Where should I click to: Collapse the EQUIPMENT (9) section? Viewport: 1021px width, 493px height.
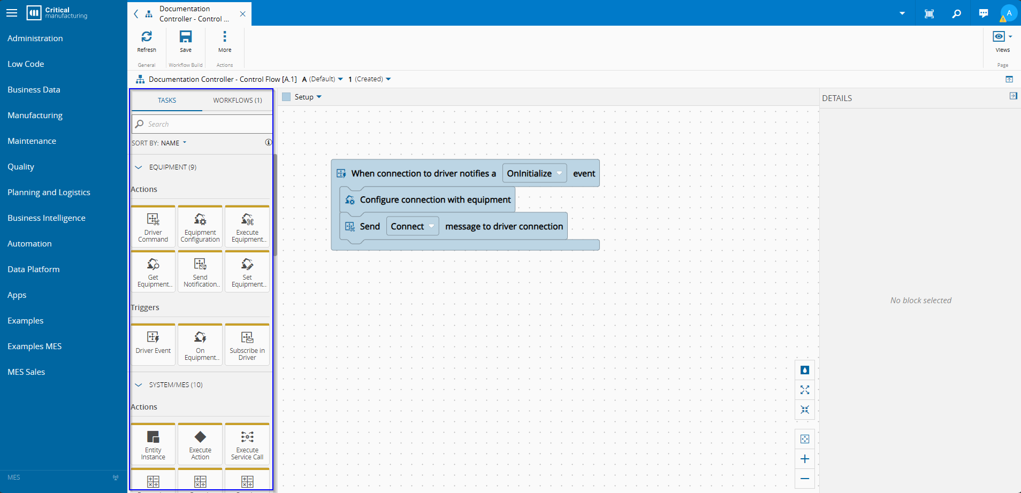(x=139, y=167)
